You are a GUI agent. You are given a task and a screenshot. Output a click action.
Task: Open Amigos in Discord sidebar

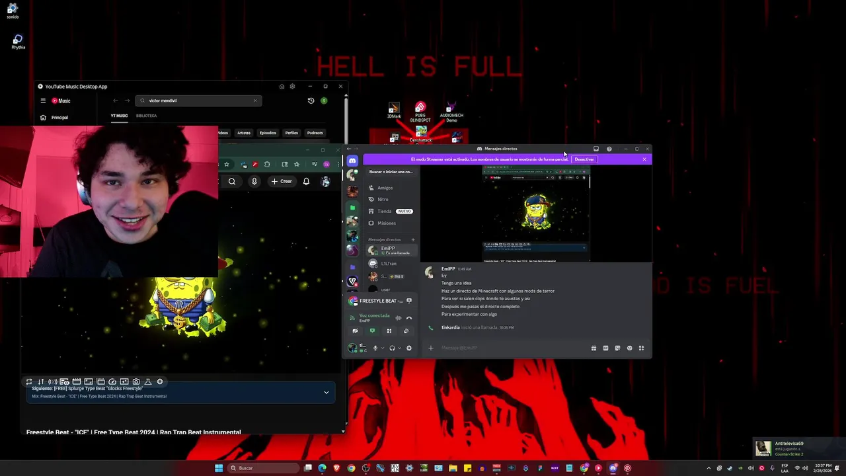[393, 188]
